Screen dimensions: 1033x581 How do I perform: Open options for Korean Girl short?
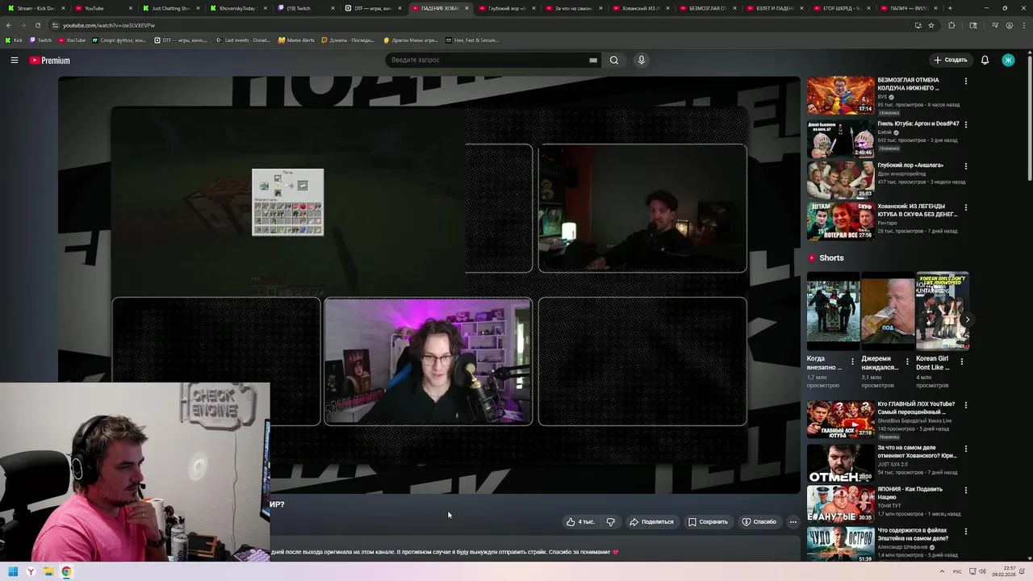[961, 362]
